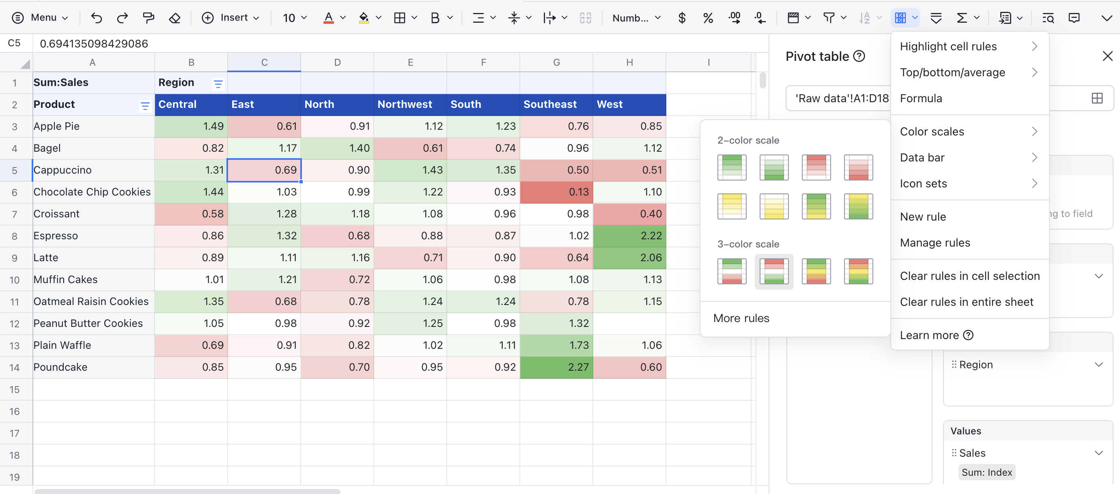Image resolution: width=1120 pixels, height=494 pixels.
Task: Increase decimal places
Action: (735, 18)
